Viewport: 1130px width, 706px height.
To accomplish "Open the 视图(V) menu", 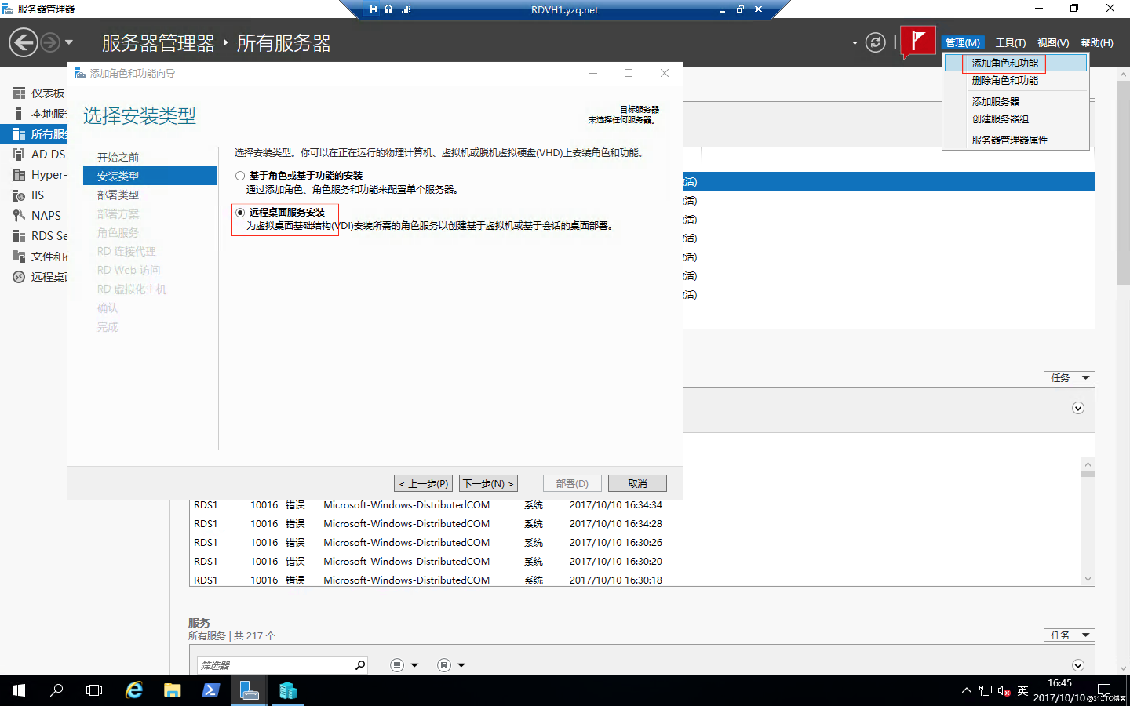I will click(1053, 42).
